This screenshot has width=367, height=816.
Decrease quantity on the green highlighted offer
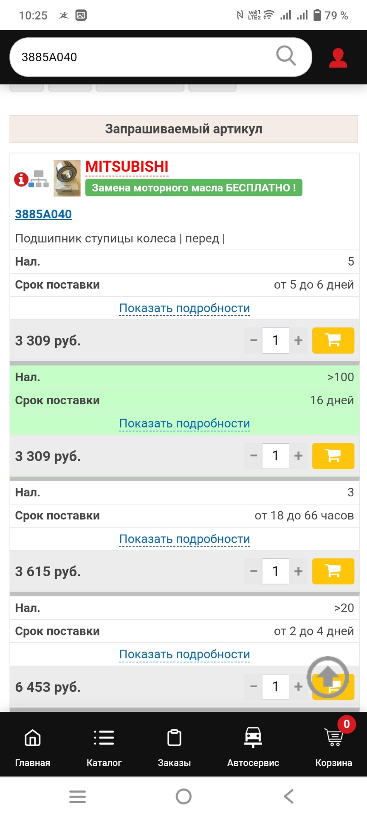[253, 456]
